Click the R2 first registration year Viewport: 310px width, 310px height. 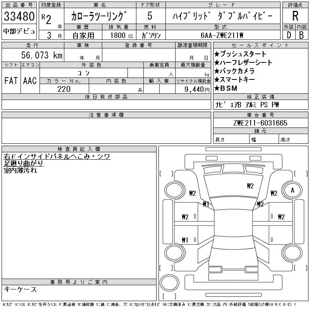click(46, 19)
